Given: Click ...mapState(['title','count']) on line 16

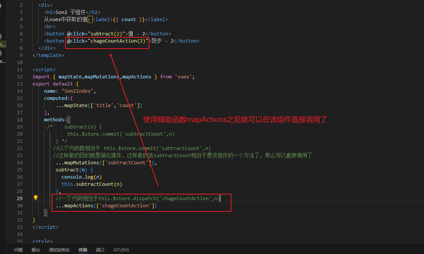Looking at the screenshot, I should pos(99,105).
